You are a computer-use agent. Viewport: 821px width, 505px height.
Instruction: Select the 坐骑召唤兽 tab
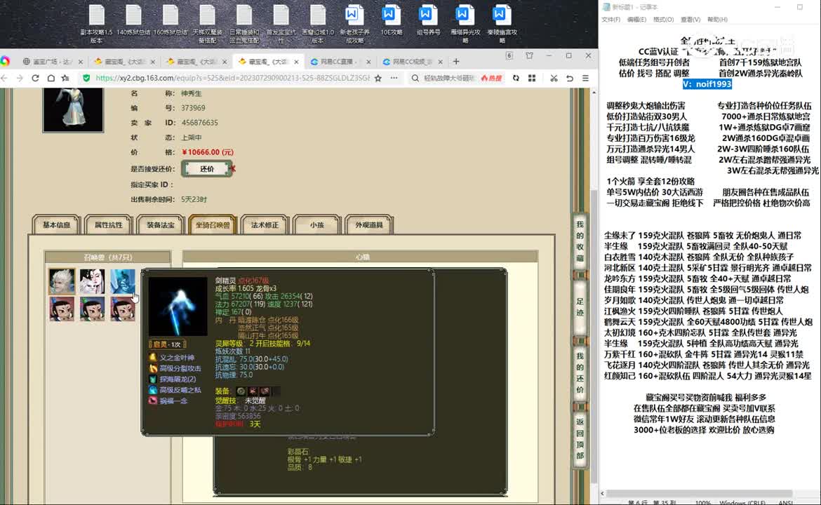pos(213,224)
